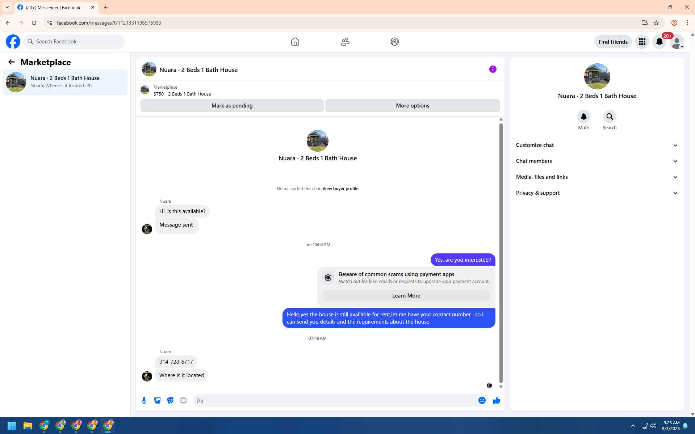Open the notifications bell
Viewport: 695px width, 434px height.
[659, 42]
